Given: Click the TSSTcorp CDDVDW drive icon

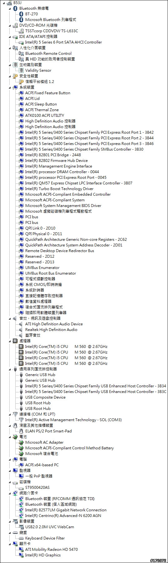Looking at the screenshot, I should tap(21, 31).
